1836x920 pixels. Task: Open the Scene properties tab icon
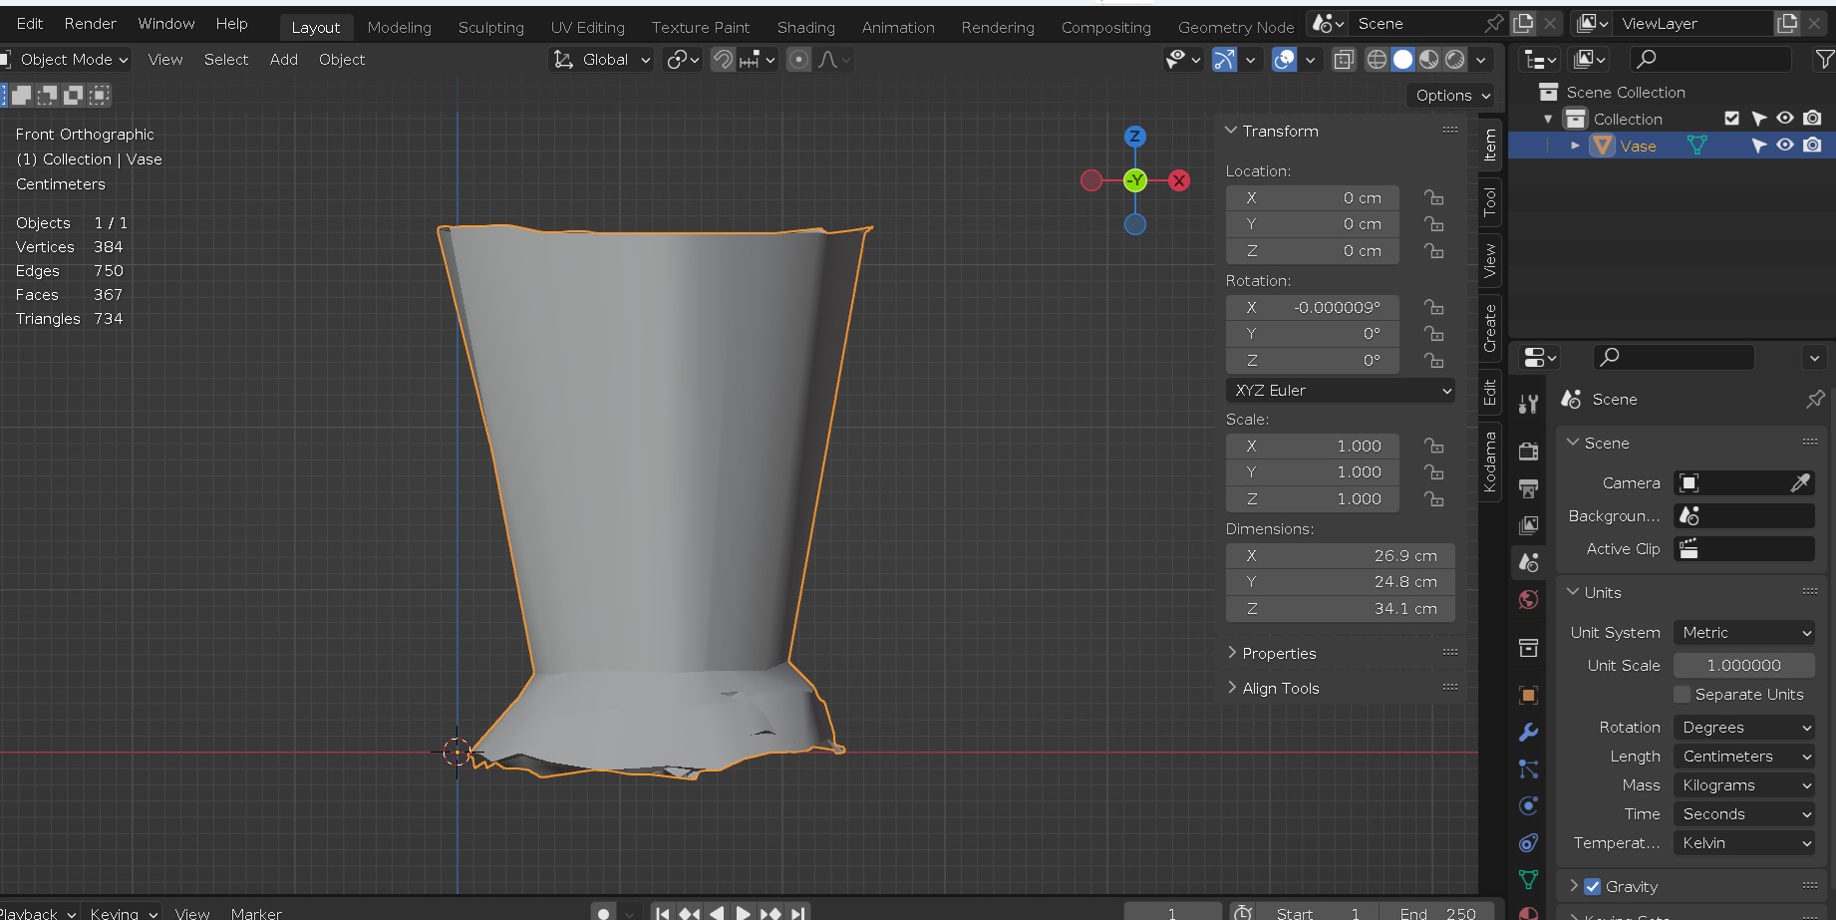point(1528,562)
